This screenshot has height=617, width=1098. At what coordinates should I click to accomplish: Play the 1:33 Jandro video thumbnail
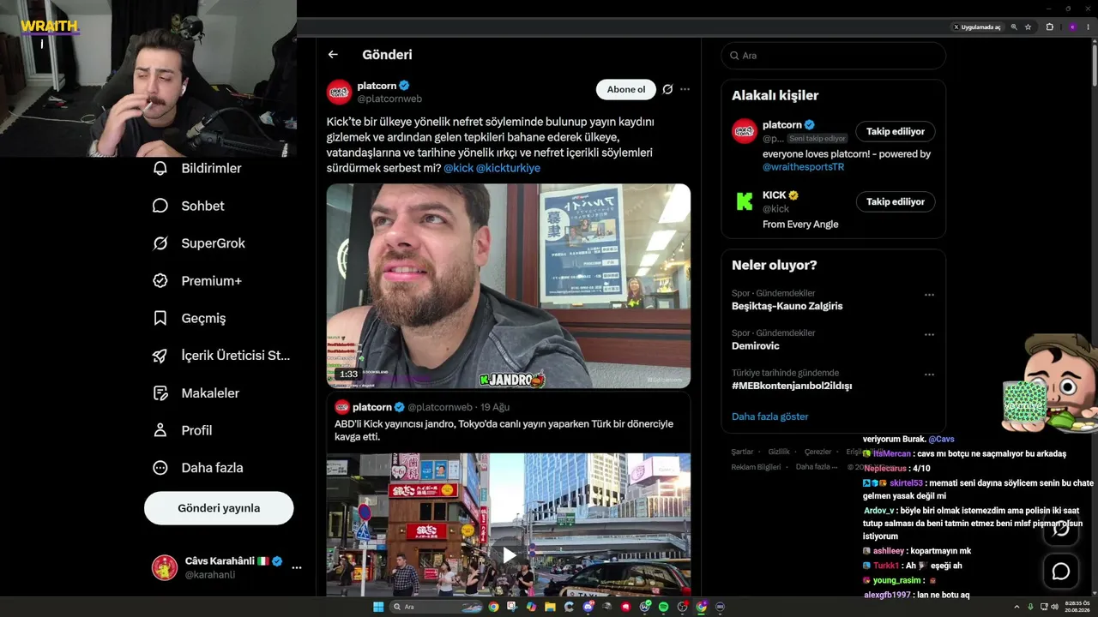click(509, 286)
